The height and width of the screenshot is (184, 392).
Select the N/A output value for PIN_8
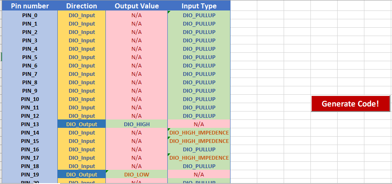pyautogui.click(x=136, y=82)
